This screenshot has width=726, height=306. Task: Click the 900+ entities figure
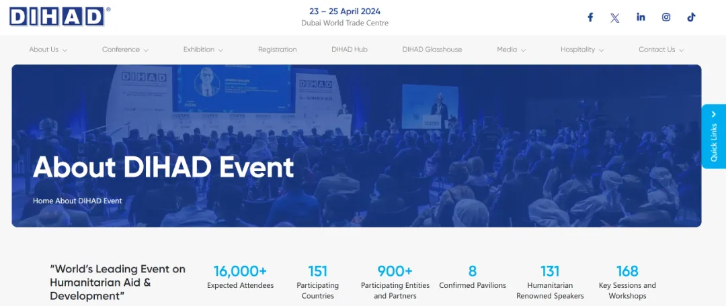(x=395, y=271)
